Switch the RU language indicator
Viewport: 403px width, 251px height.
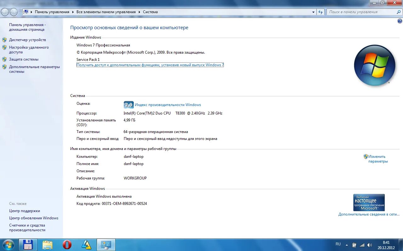pos(338,244)
